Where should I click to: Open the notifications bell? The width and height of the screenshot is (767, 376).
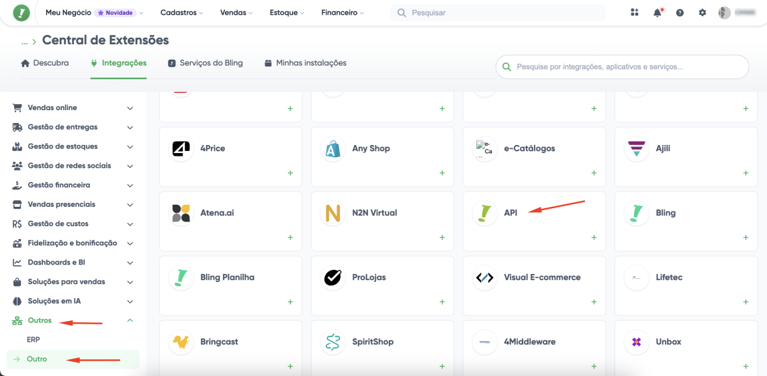[658, 13]
